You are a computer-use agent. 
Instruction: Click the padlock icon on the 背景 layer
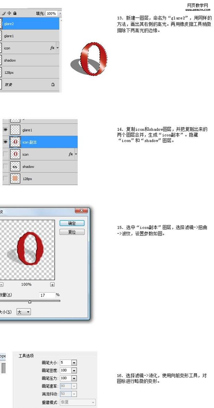[53, 85]
